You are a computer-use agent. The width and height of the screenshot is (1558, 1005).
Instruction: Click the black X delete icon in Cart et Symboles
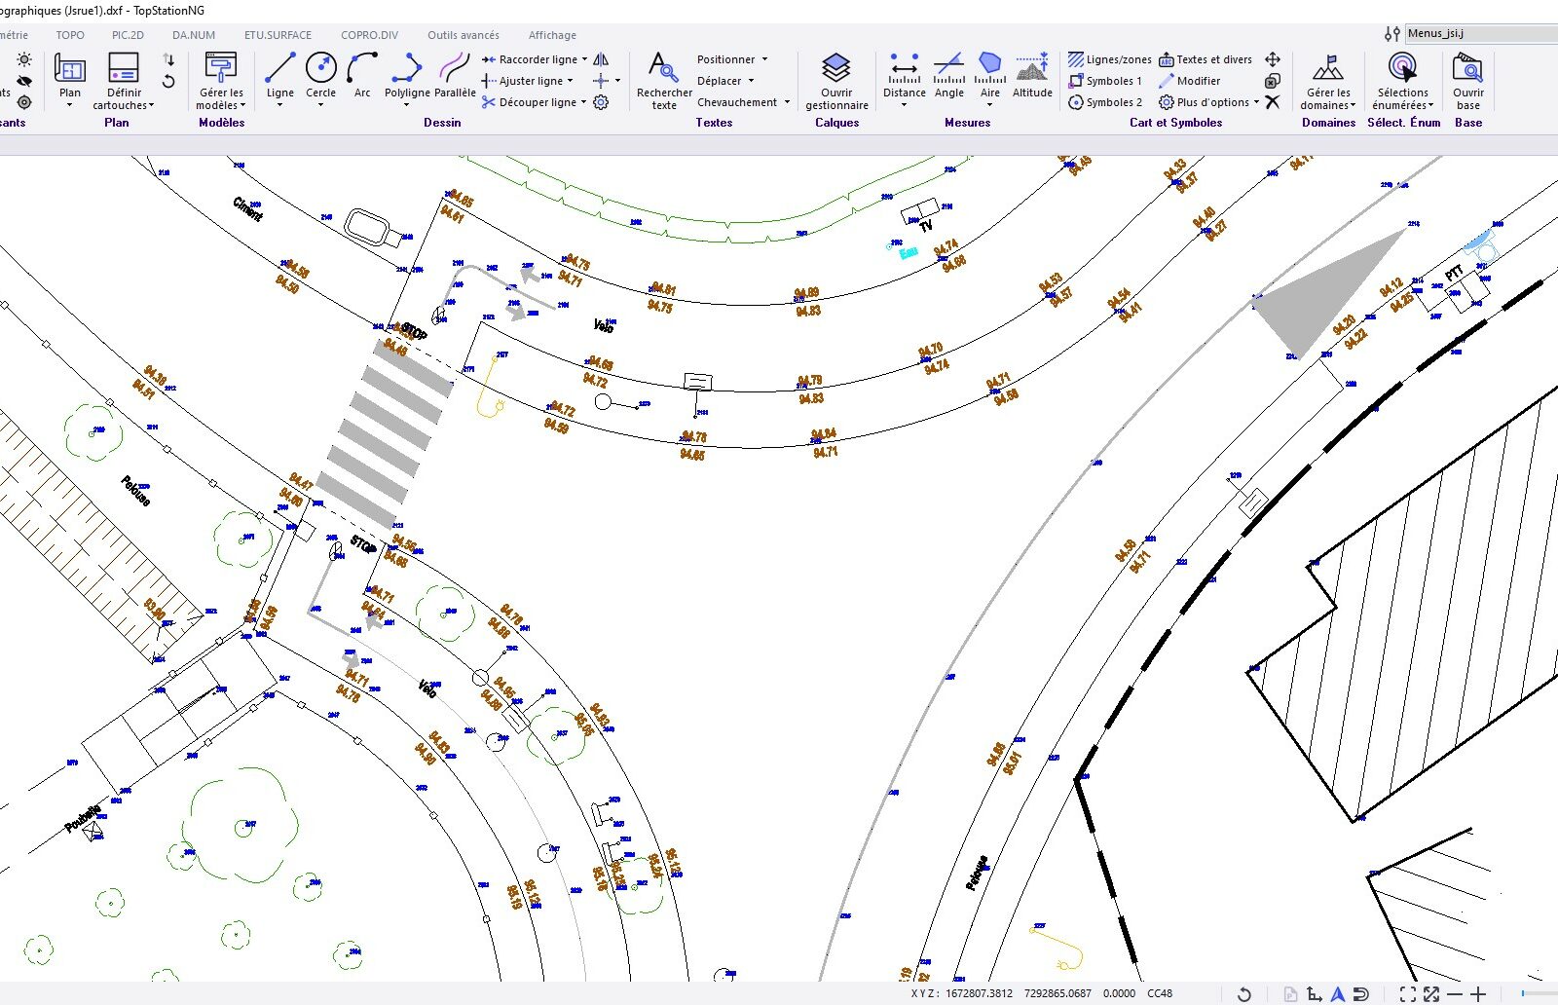tap(1272, 102)
